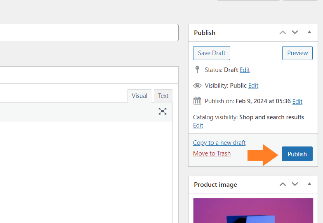Image resolution: width=323 pixels, height=223 pixels.
Task: Click the Save Draft button
Action: pos(212,53)
